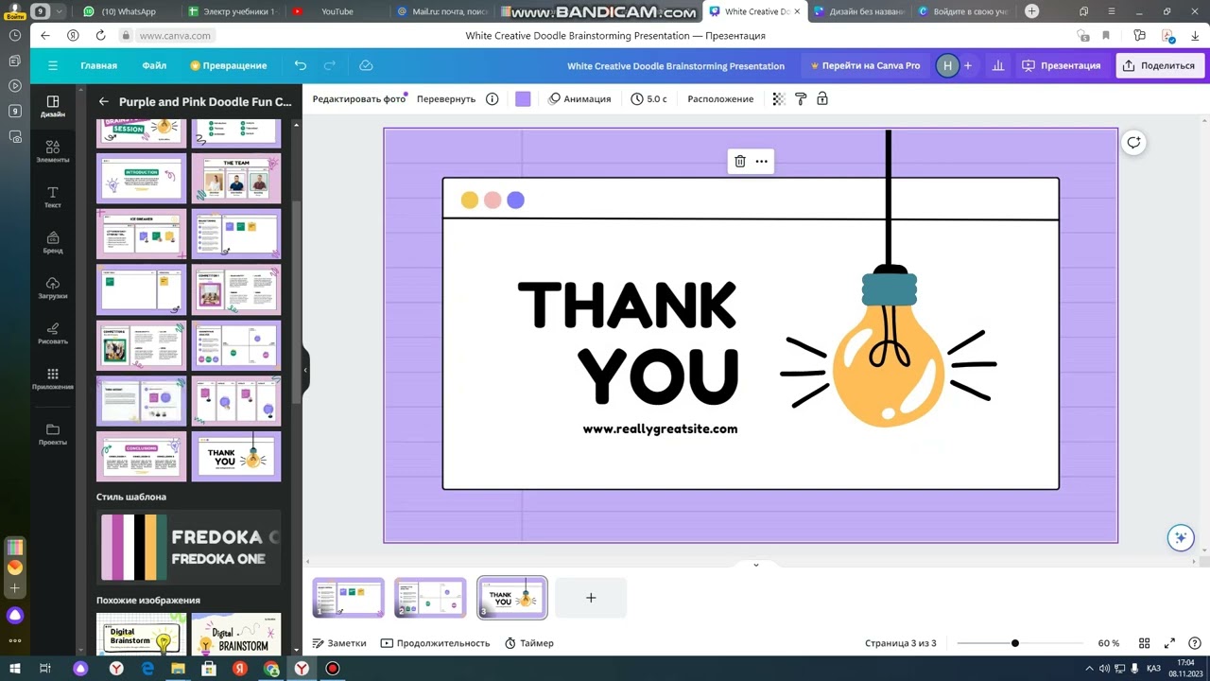
Task: Click the browser reload button
Action: coord(100,35)
